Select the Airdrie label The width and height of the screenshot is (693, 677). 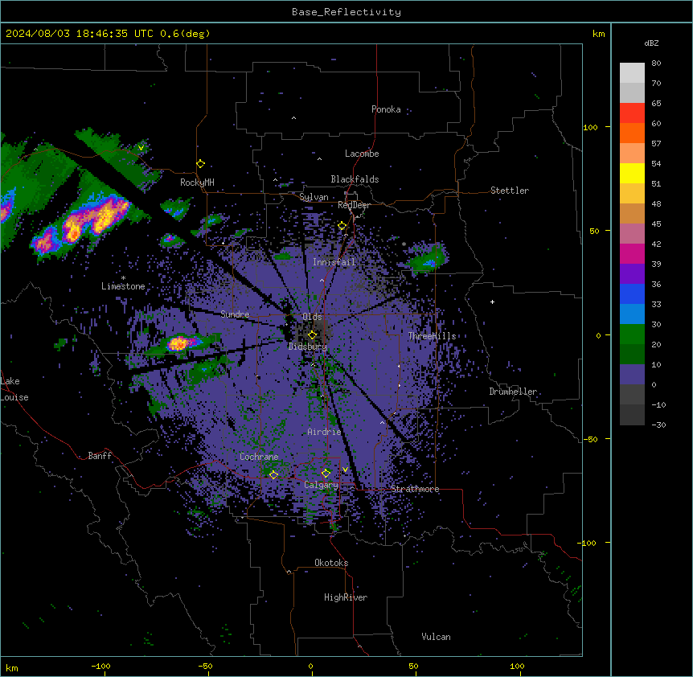coord(324,432)
